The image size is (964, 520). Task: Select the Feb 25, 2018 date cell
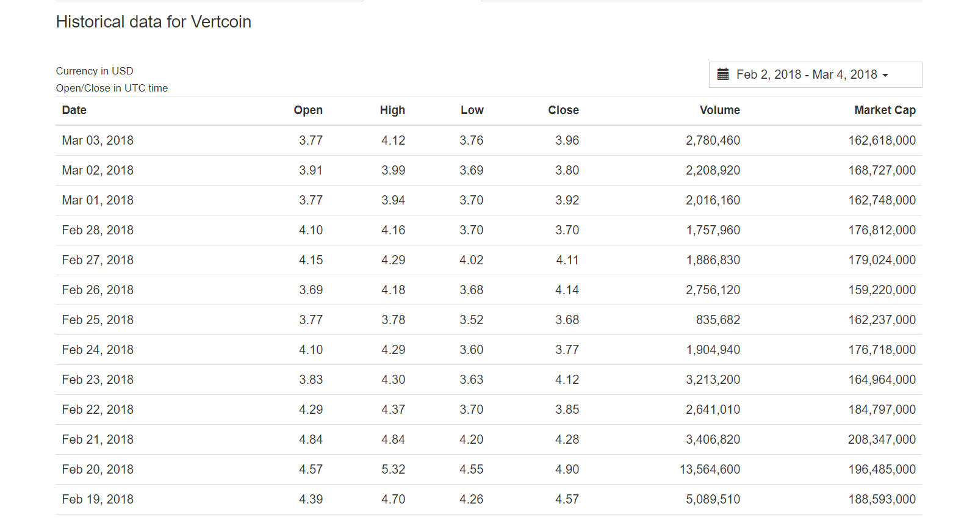98,320
